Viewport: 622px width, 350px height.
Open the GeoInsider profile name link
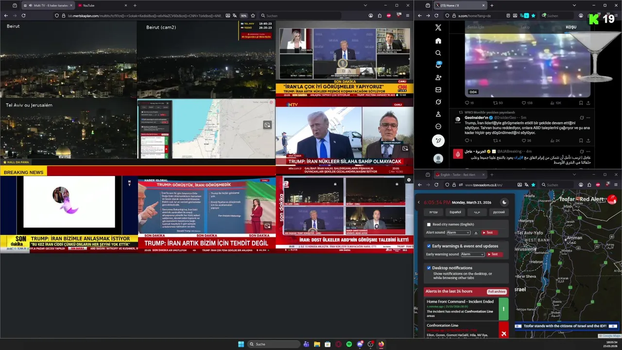[476, 118]
